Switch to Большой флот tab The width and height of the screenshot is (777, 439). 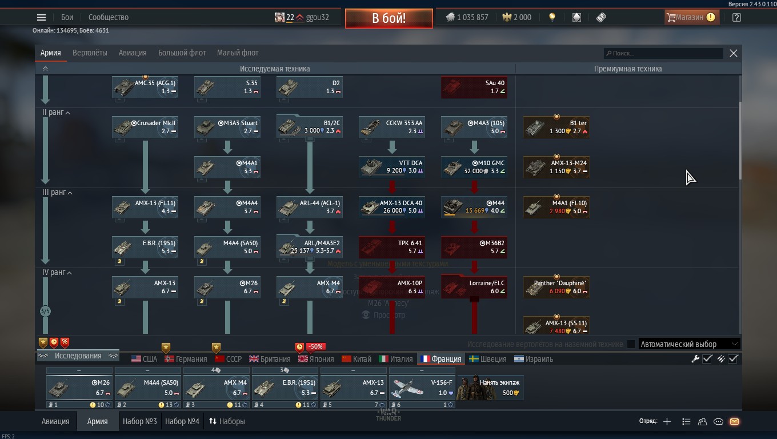point(182,53)
